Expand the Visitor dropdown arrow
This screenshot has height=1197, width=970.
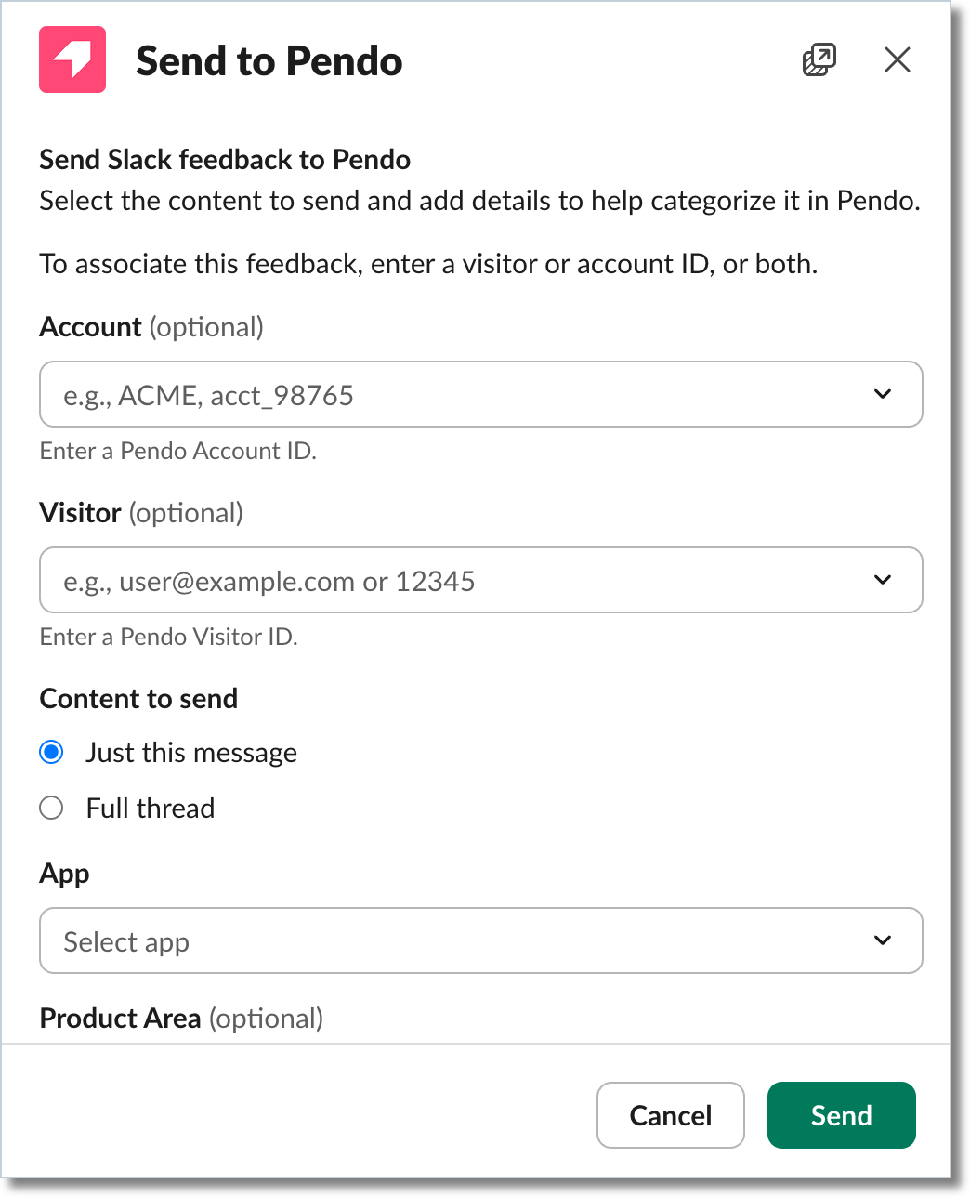pos(883,580)
